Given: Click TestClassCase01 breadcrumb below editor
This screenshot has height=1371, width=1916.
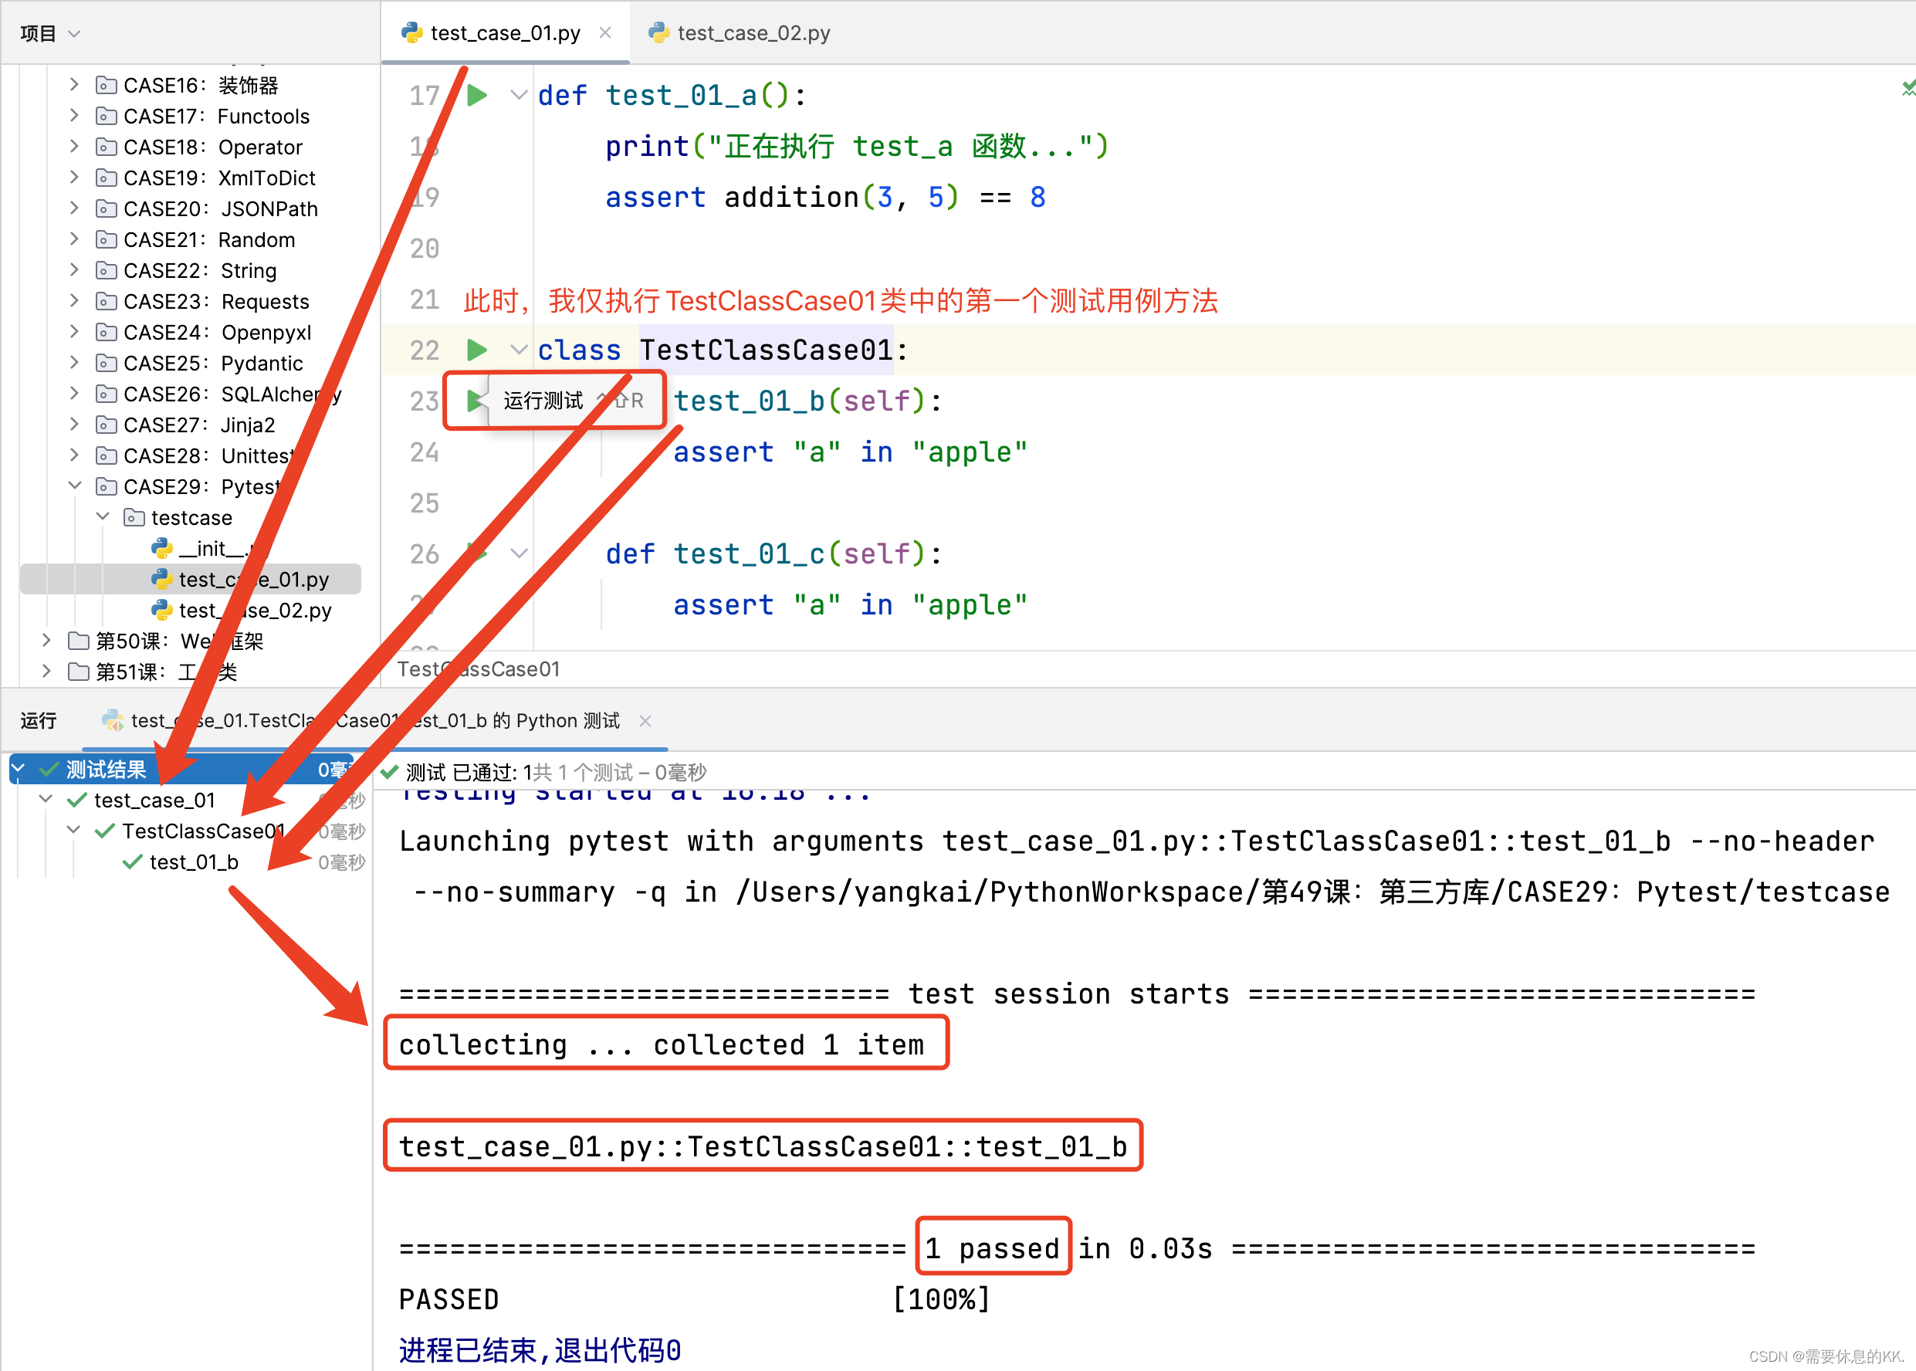Looking at the screenshot, I should [479, 669].
